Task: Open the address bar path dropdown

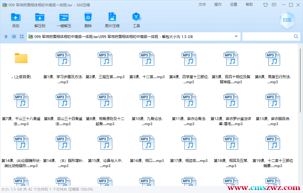Action: pyautogui.click(x=236, y=36)
